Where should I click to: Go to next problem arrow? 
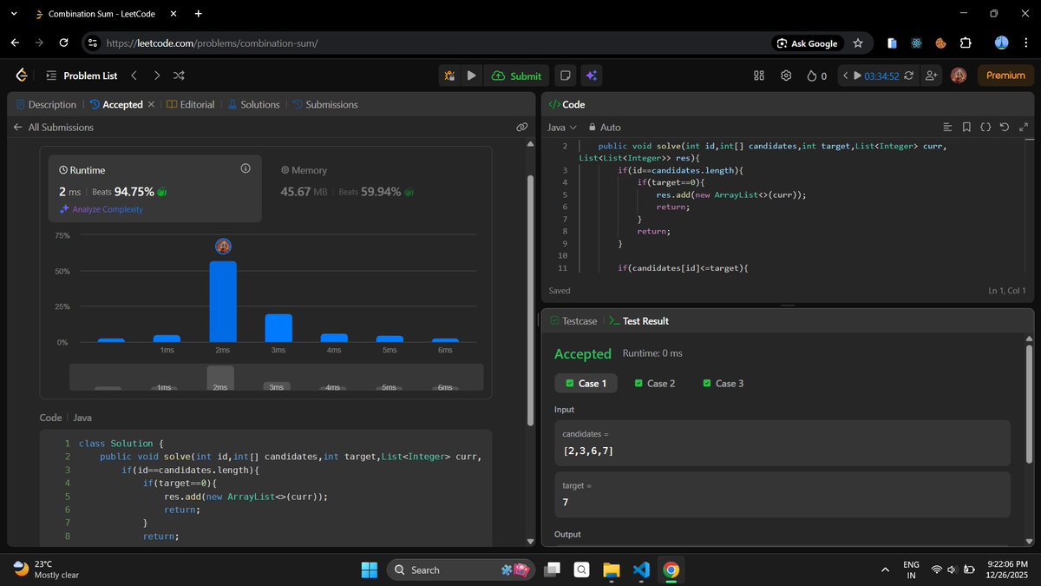click(156, 76)
